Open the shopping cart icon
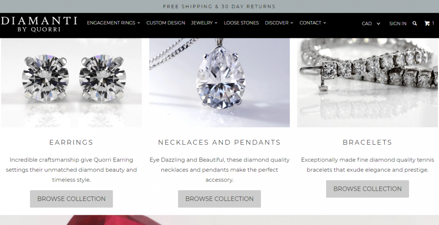The image size is (439, 225). (x=429, y=23)
